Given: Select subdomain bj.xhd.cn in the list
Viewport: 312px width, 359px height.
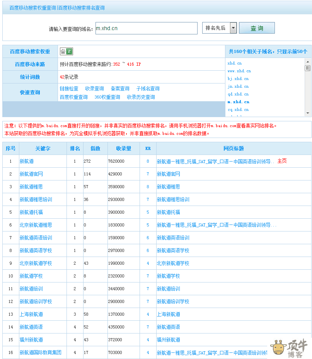Looking at the screenshot, I should (238, 79).
